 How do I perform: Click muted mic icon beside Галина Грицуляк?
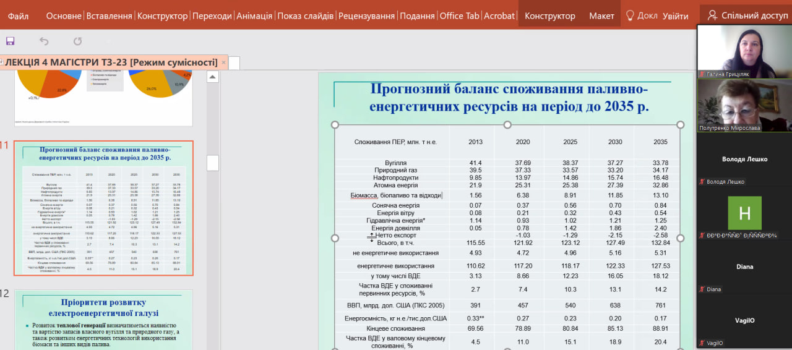pos(702,74)
